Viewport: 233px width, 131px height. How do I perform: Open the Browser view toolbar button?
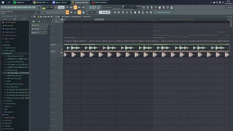pyautogui.click(x=83, y=12)
